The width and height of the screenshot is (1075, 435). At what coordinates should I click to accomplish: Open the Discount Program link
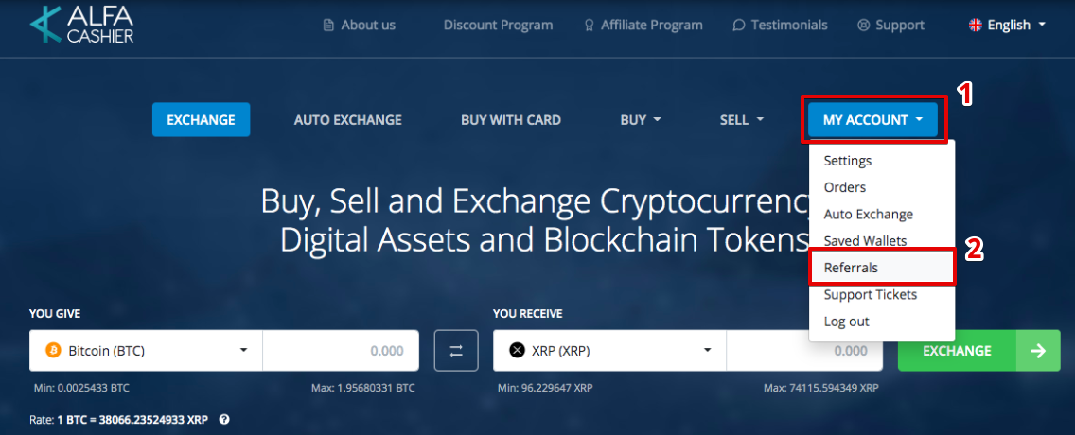498,26
